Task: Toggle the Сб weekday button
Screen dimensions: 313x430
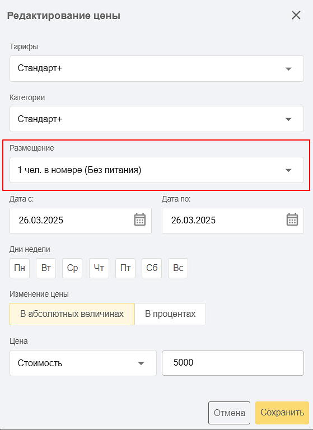Action: (152, 268)
